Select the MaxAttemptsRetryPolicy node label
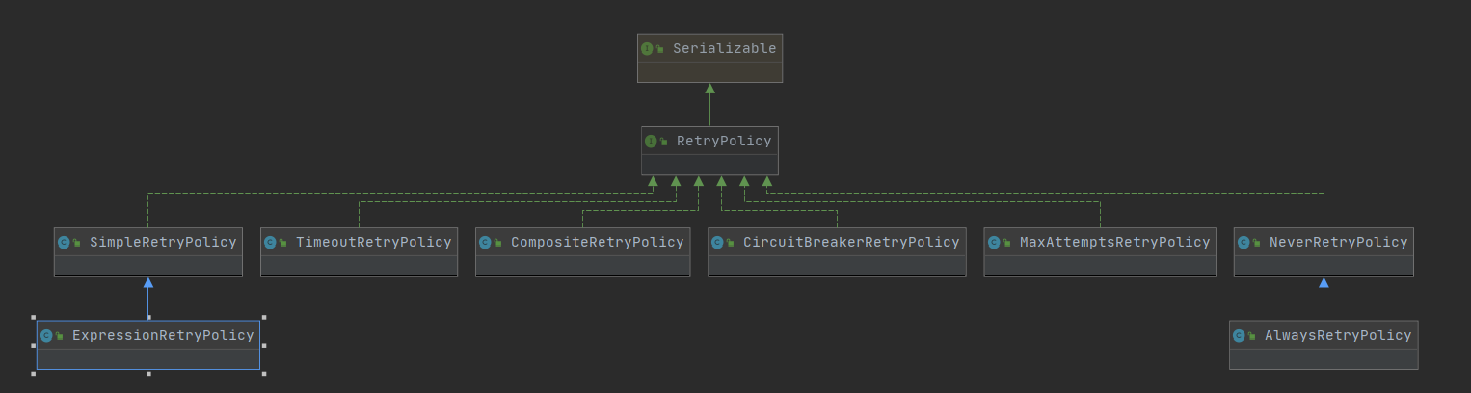 click(x=1114, y=243)
